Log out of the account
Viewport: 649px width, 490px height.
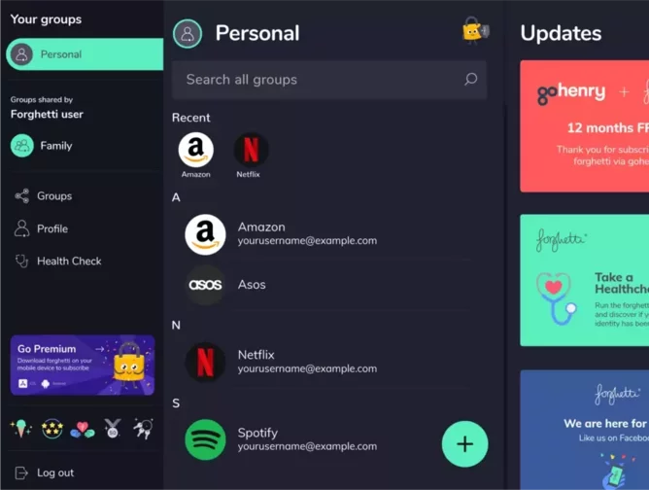45,472
